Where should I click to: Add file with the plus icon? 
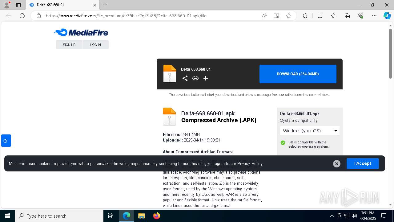click(206, 78)
